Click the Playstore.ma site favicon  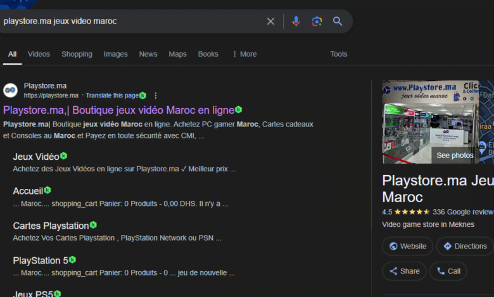(x=10, y=90)
